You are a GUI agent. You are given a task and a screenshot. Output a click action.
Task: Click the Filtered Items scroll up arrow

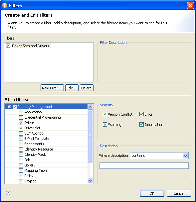click(91, 107)
